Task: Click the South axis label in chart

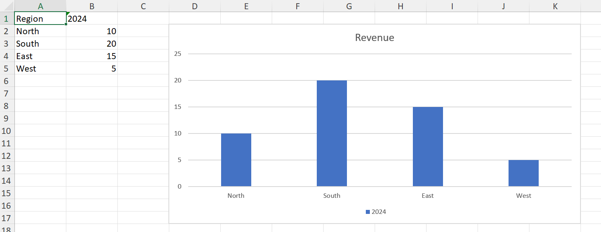Action: pyautogui.click(x=332, y=196)
